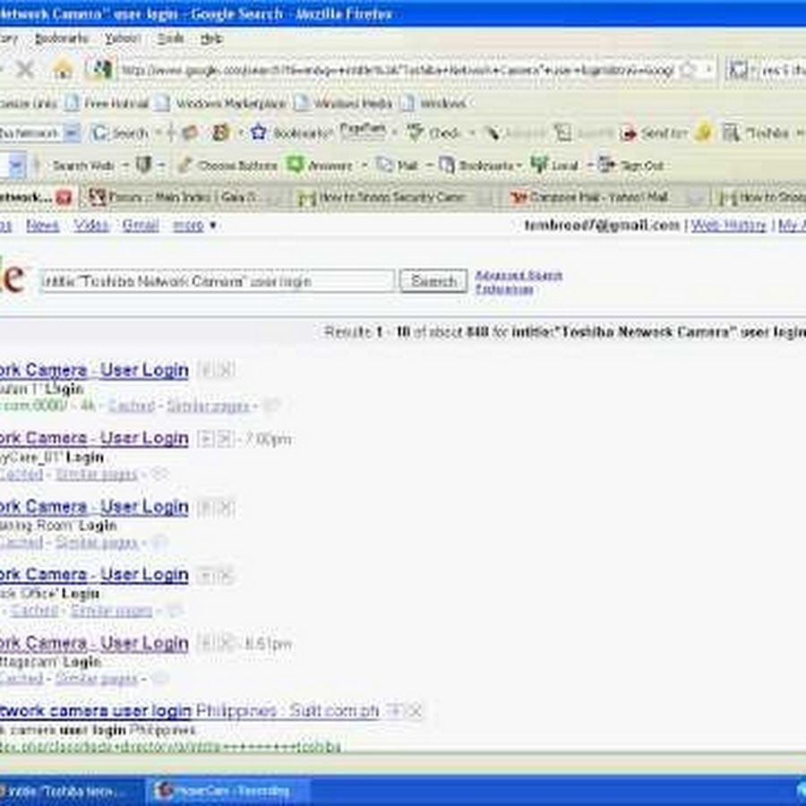This screenshot has width=806, height=806.
Task: Click the Check spelling button
Action: pos(433,133)
